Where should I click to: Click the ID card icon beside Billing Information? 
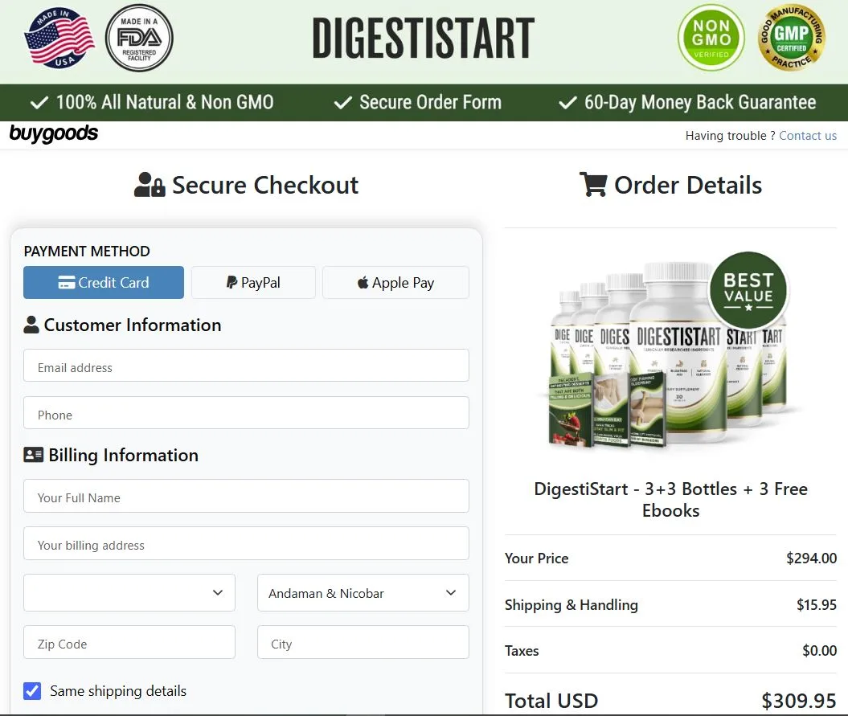(34, 455)
